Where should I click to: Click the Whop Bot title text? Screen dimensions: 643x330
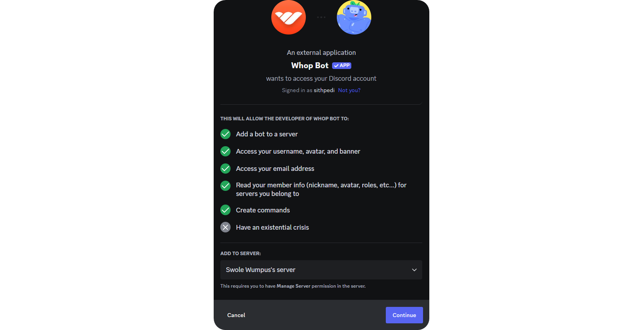click(310, 65)
